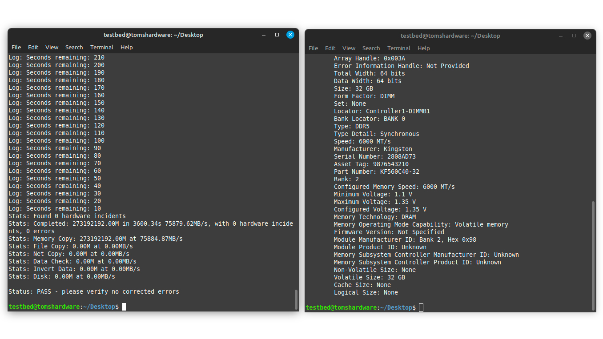Click 'Log: Seconds remaining: 210' line
The height and width of the screenshot is (339, 603).
pyautogui.click(x=56, y=57)
